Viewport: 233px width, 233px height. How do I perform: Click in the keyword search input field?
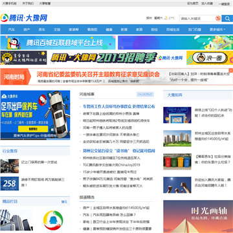(197, 19)
